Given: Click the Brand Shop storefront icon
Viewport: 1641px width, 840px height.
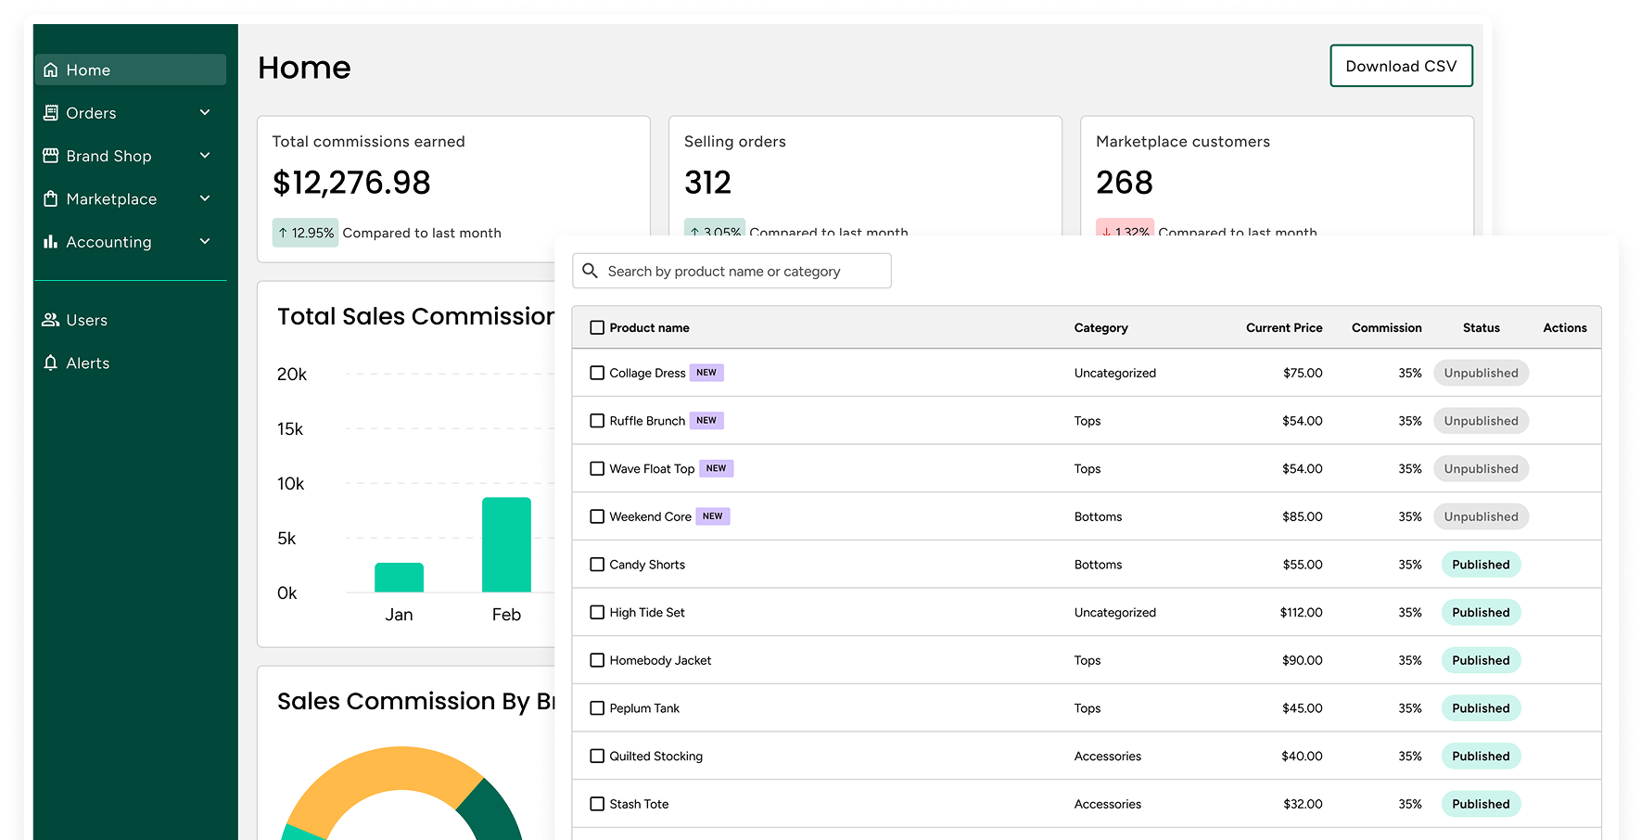Looking at the screenshot, I should click(x=51, y=156).
